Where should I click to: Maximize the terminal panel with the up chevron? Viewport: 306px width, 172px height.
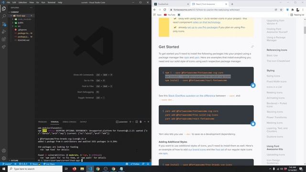[x=144, y=122]
